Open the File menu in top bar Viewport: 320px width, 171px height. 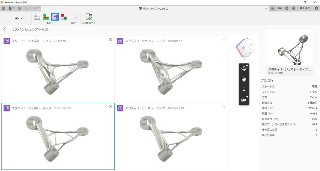coord(11,8)
